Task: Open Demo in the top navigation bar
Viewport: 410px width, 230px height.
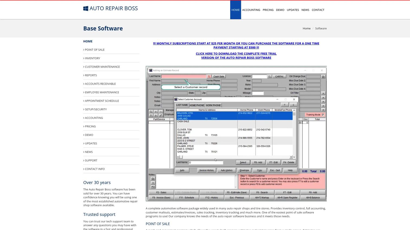Action: [x=280, y=10]
